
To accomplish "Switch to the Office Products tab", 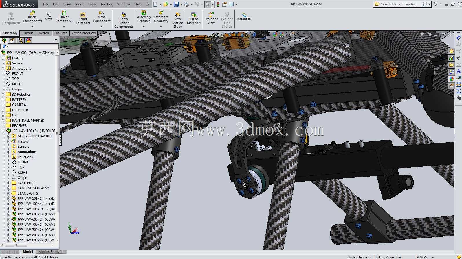I will [84, 33].
